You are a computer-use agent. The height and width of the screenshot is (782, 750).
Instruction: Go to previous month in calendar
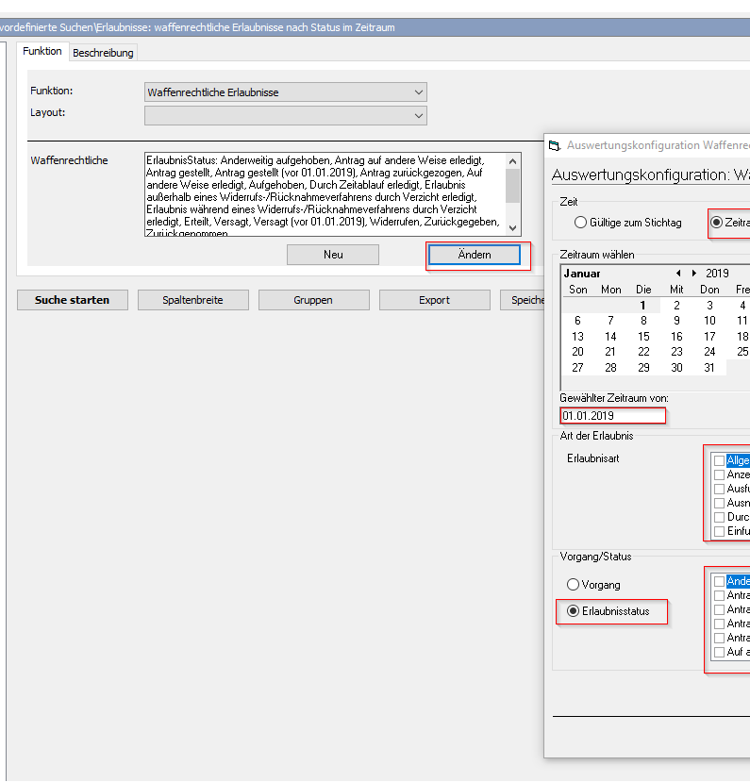(678, 274)
